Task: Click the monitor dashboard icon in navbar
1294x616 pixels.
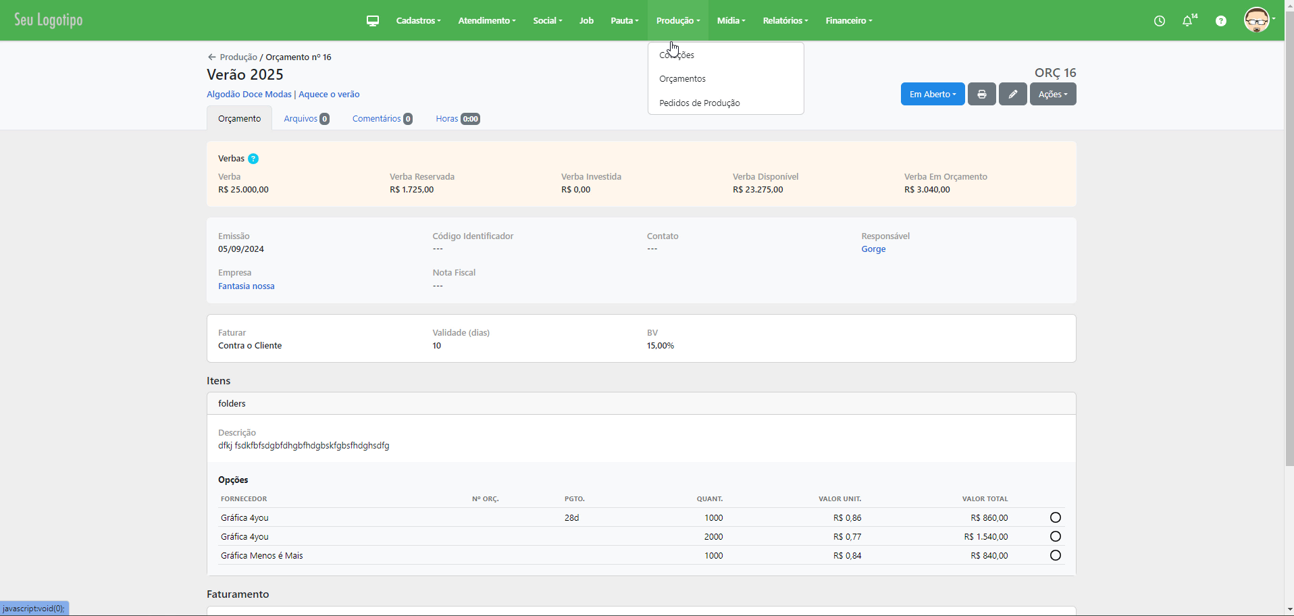Action: point(372,21)
